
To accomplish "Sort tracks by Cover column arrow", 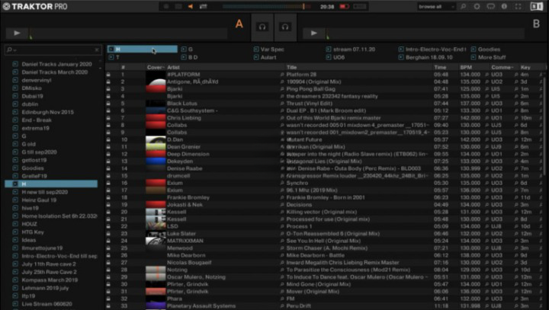I will pos(163,67).
